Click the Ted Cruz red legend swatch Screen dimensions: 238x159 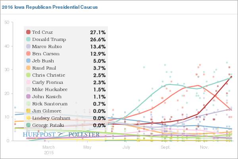pos(29,32)
